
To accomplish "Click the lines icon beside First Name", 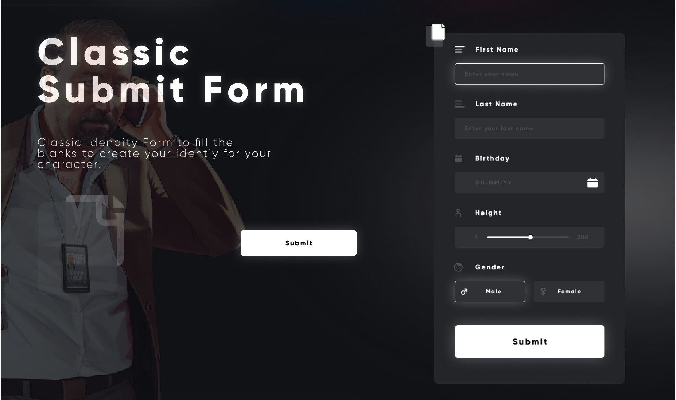I will pyautogui.click(x=459, y=50).
